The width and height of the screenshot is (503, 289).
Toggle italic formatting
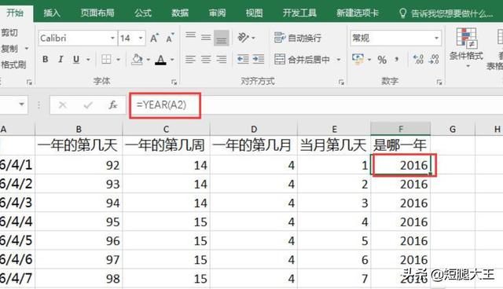(61, 59)
